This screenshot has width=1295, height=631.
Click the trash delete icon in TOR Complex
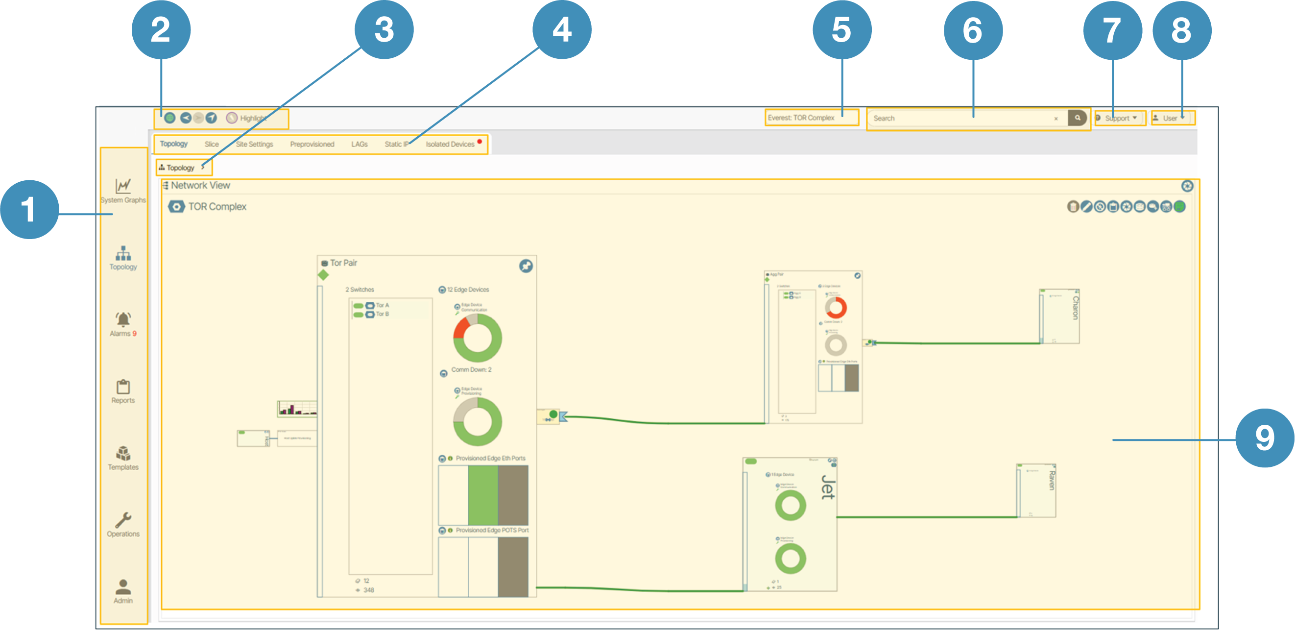click(x=1073, y=207)
